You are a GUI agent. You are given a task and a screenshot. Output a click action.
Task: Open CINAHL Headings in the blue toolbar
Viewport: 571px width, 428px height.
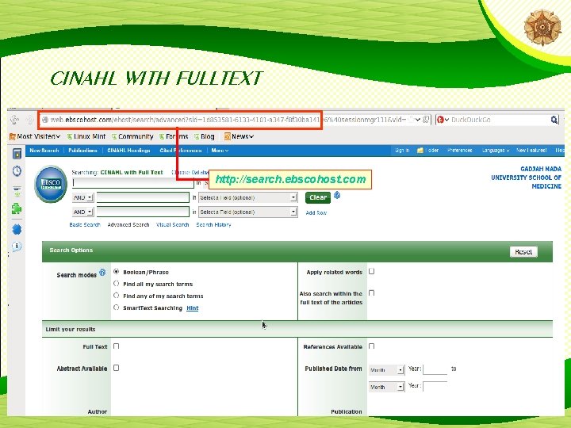pos(128,151)
